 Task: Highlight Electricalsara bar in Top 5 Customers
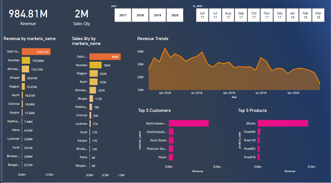188,123
